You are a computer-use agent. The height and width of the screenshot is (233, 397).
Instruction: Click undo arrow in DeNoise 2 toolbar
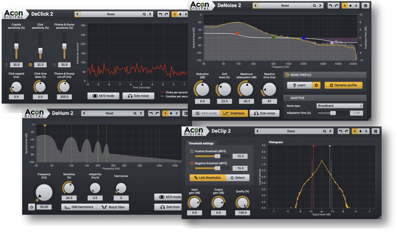(330, 6)
